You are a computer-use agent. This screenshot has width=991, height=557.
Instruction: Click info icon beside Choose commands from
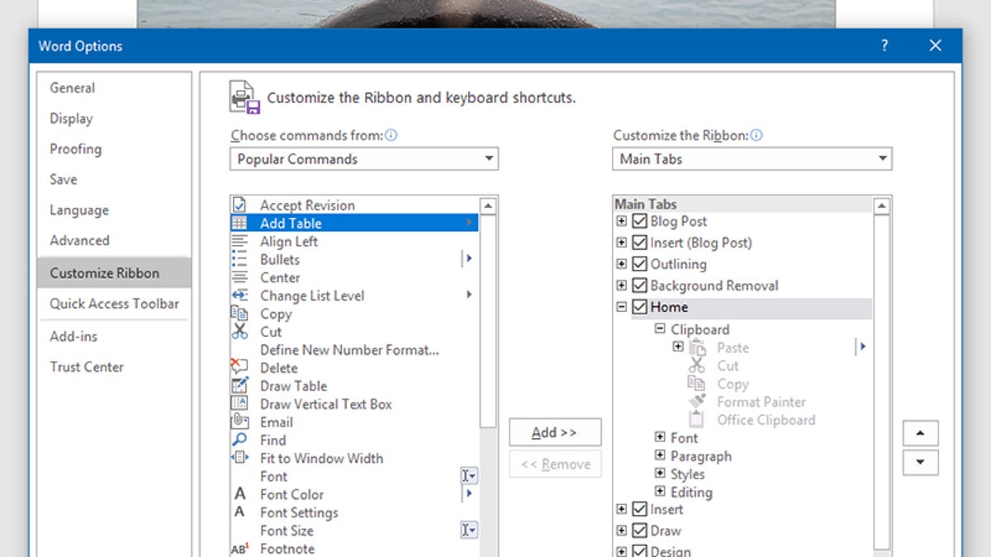point(391,135)
